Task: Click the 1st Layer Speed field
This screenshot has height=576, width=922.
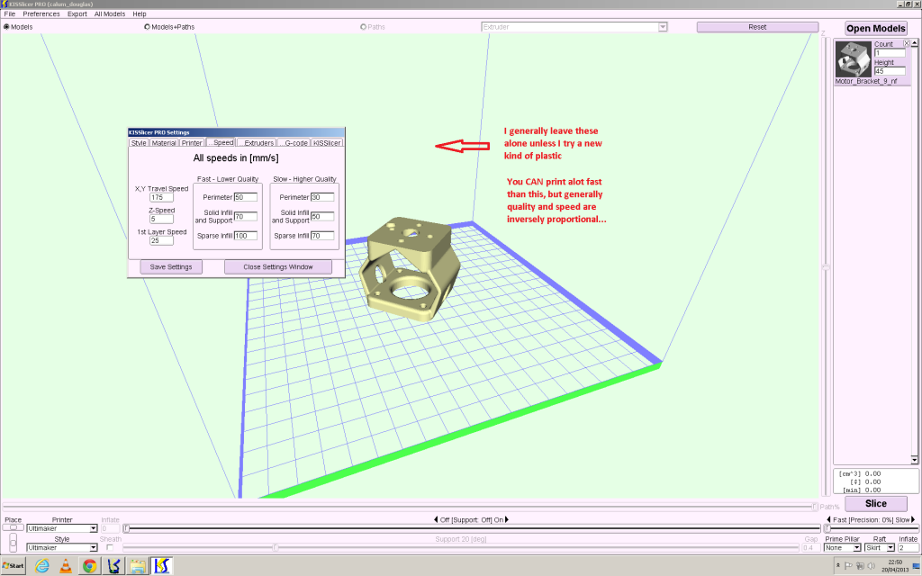Action: pos(161,240)
